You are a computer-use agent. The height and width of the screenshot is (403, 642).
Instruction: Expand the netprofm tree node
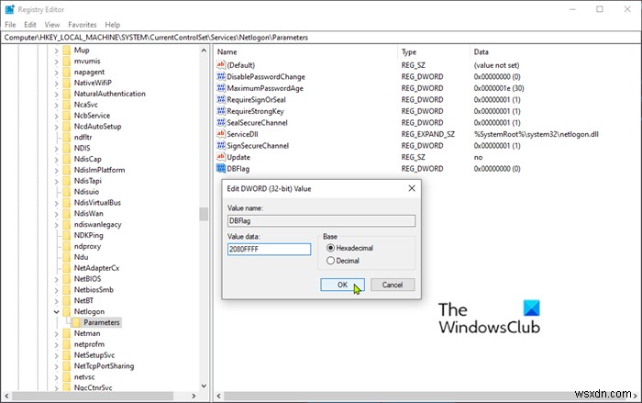click(57, 344)
